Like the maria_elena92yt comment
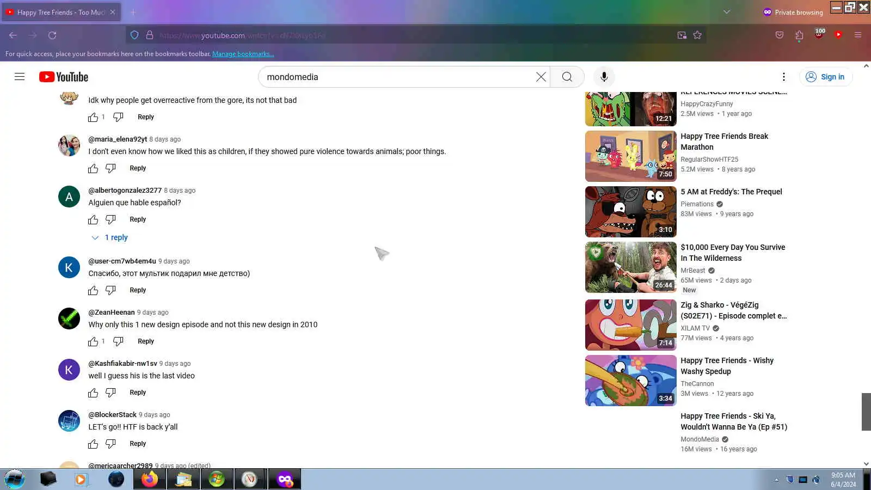Image resolution: width=871 pixels, height=490 pixels. [x=93, y=168]
